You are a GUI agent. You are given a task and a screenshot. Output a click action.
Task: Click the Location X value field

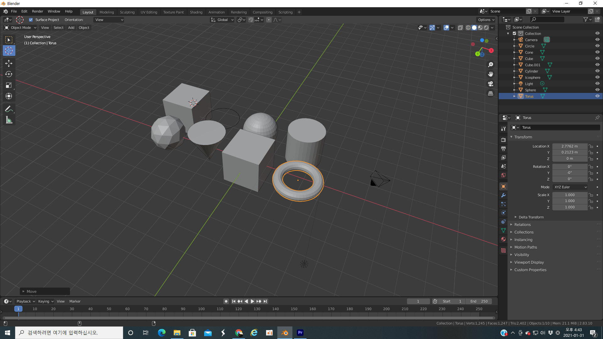569,146
